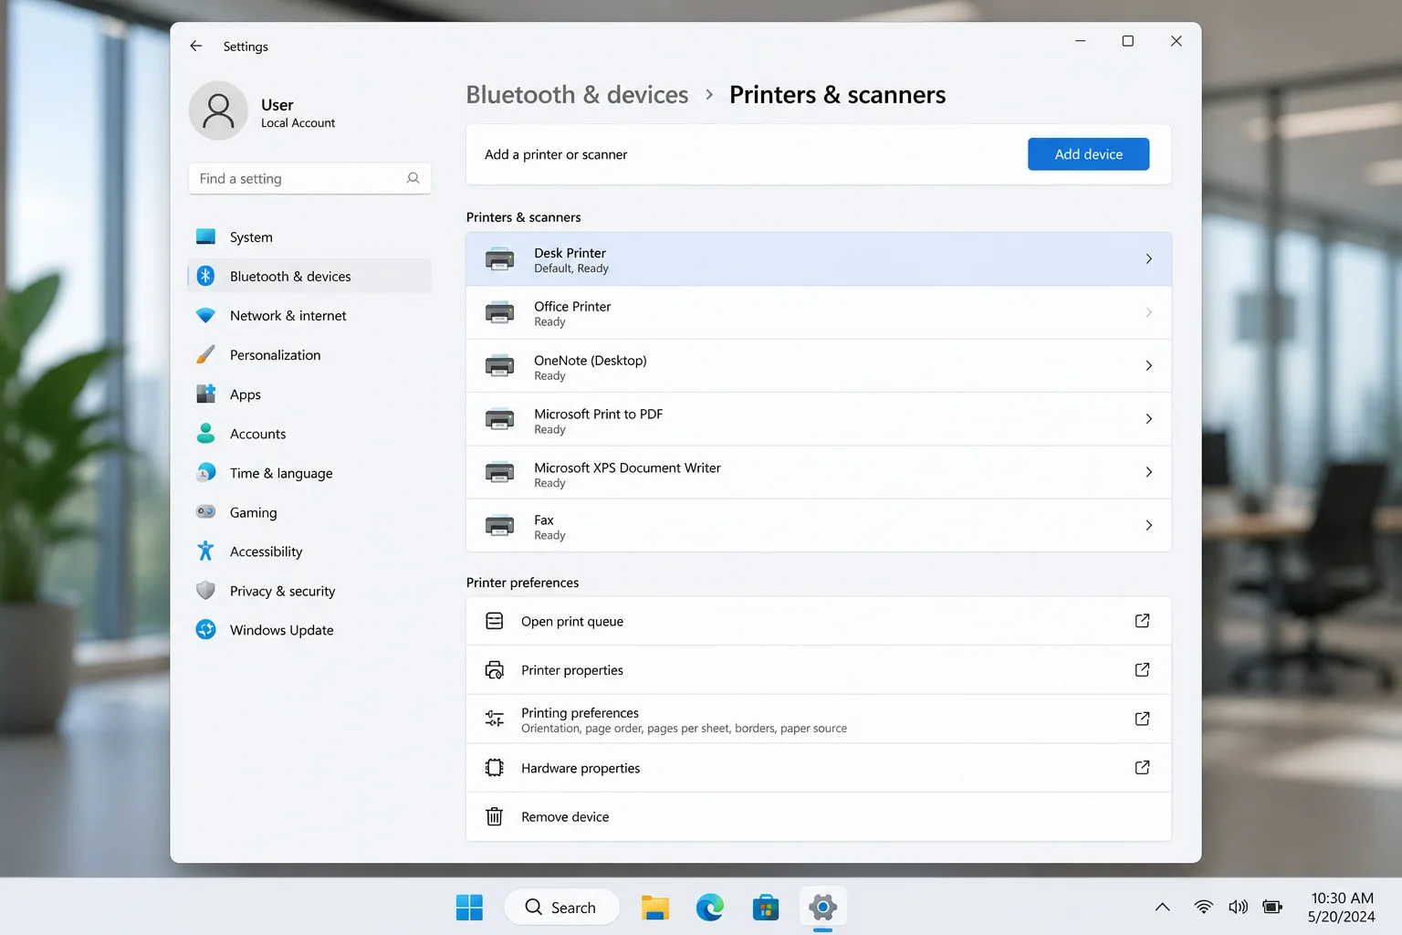Click the taskbar Search box
1402x935 pixels.
[561, 907]
